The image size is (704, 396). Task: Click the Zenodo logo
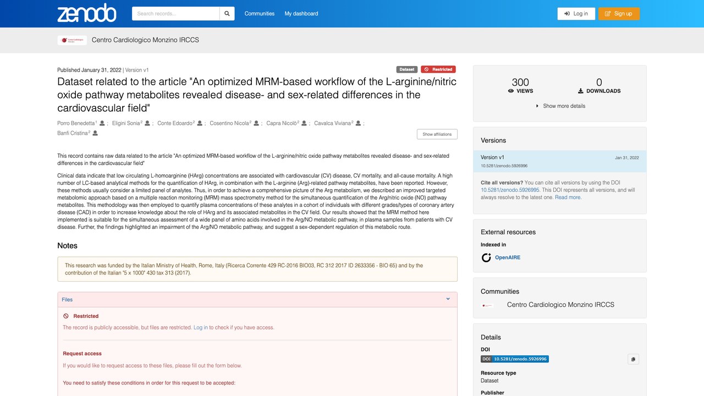click(x=87, y=13)
